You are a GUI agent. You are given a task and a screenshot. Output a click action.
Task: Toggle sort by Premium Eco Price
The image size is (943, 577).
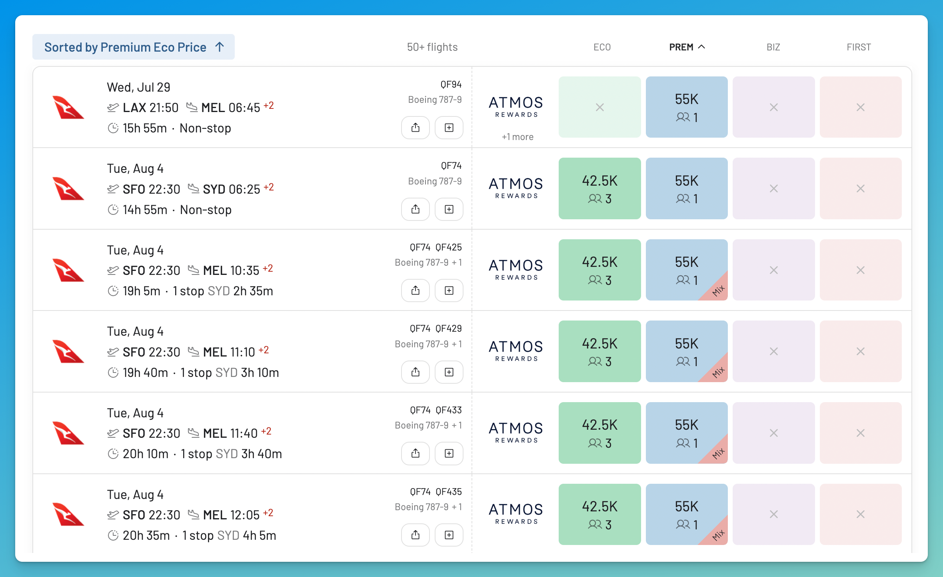pyautogui.click(x=134, y=47)
